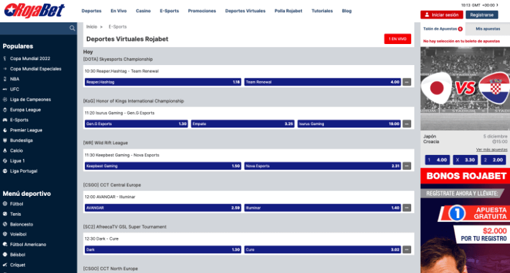Open more markets for Isurus Gaming match

(x=407, y=124)
